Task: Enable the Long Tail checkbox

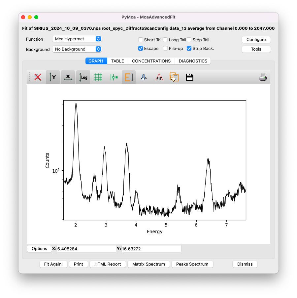Action: 165,40
